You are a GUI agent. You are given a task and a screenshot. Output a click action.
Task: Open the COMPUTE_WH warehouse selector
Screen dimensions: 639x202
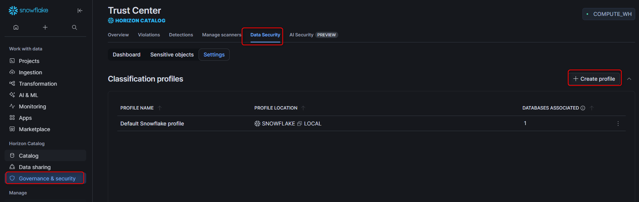coord(609,14)
